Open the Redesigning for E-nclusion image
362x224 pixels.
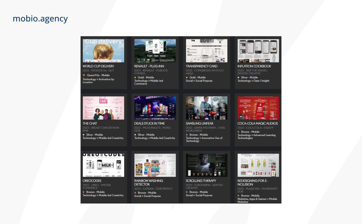258,165
